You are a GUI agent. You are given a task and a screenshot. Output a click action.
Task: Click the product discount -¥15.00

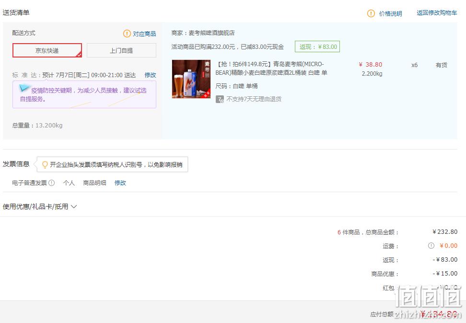(445, 274)
